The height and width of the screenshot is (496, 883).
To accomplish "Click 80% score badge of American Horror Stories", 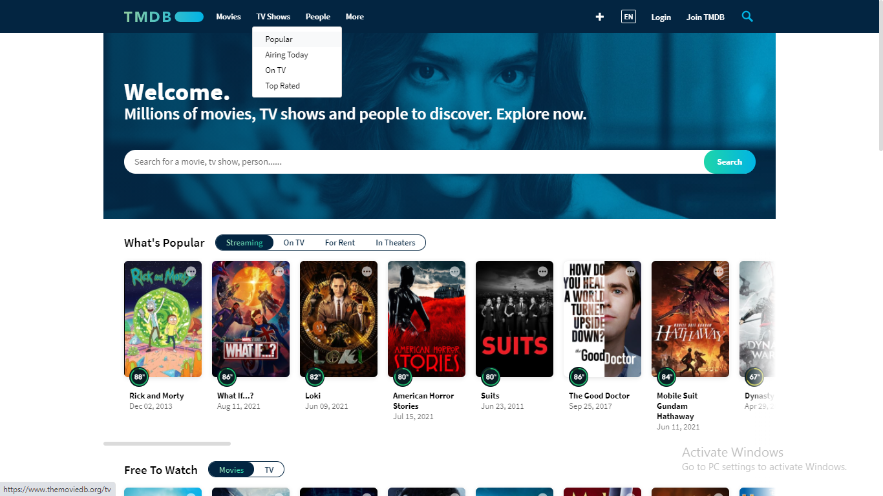I will (403, 377).
